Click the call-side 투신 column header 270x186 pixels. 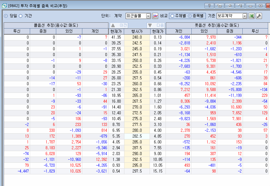(x=17, y=31)
